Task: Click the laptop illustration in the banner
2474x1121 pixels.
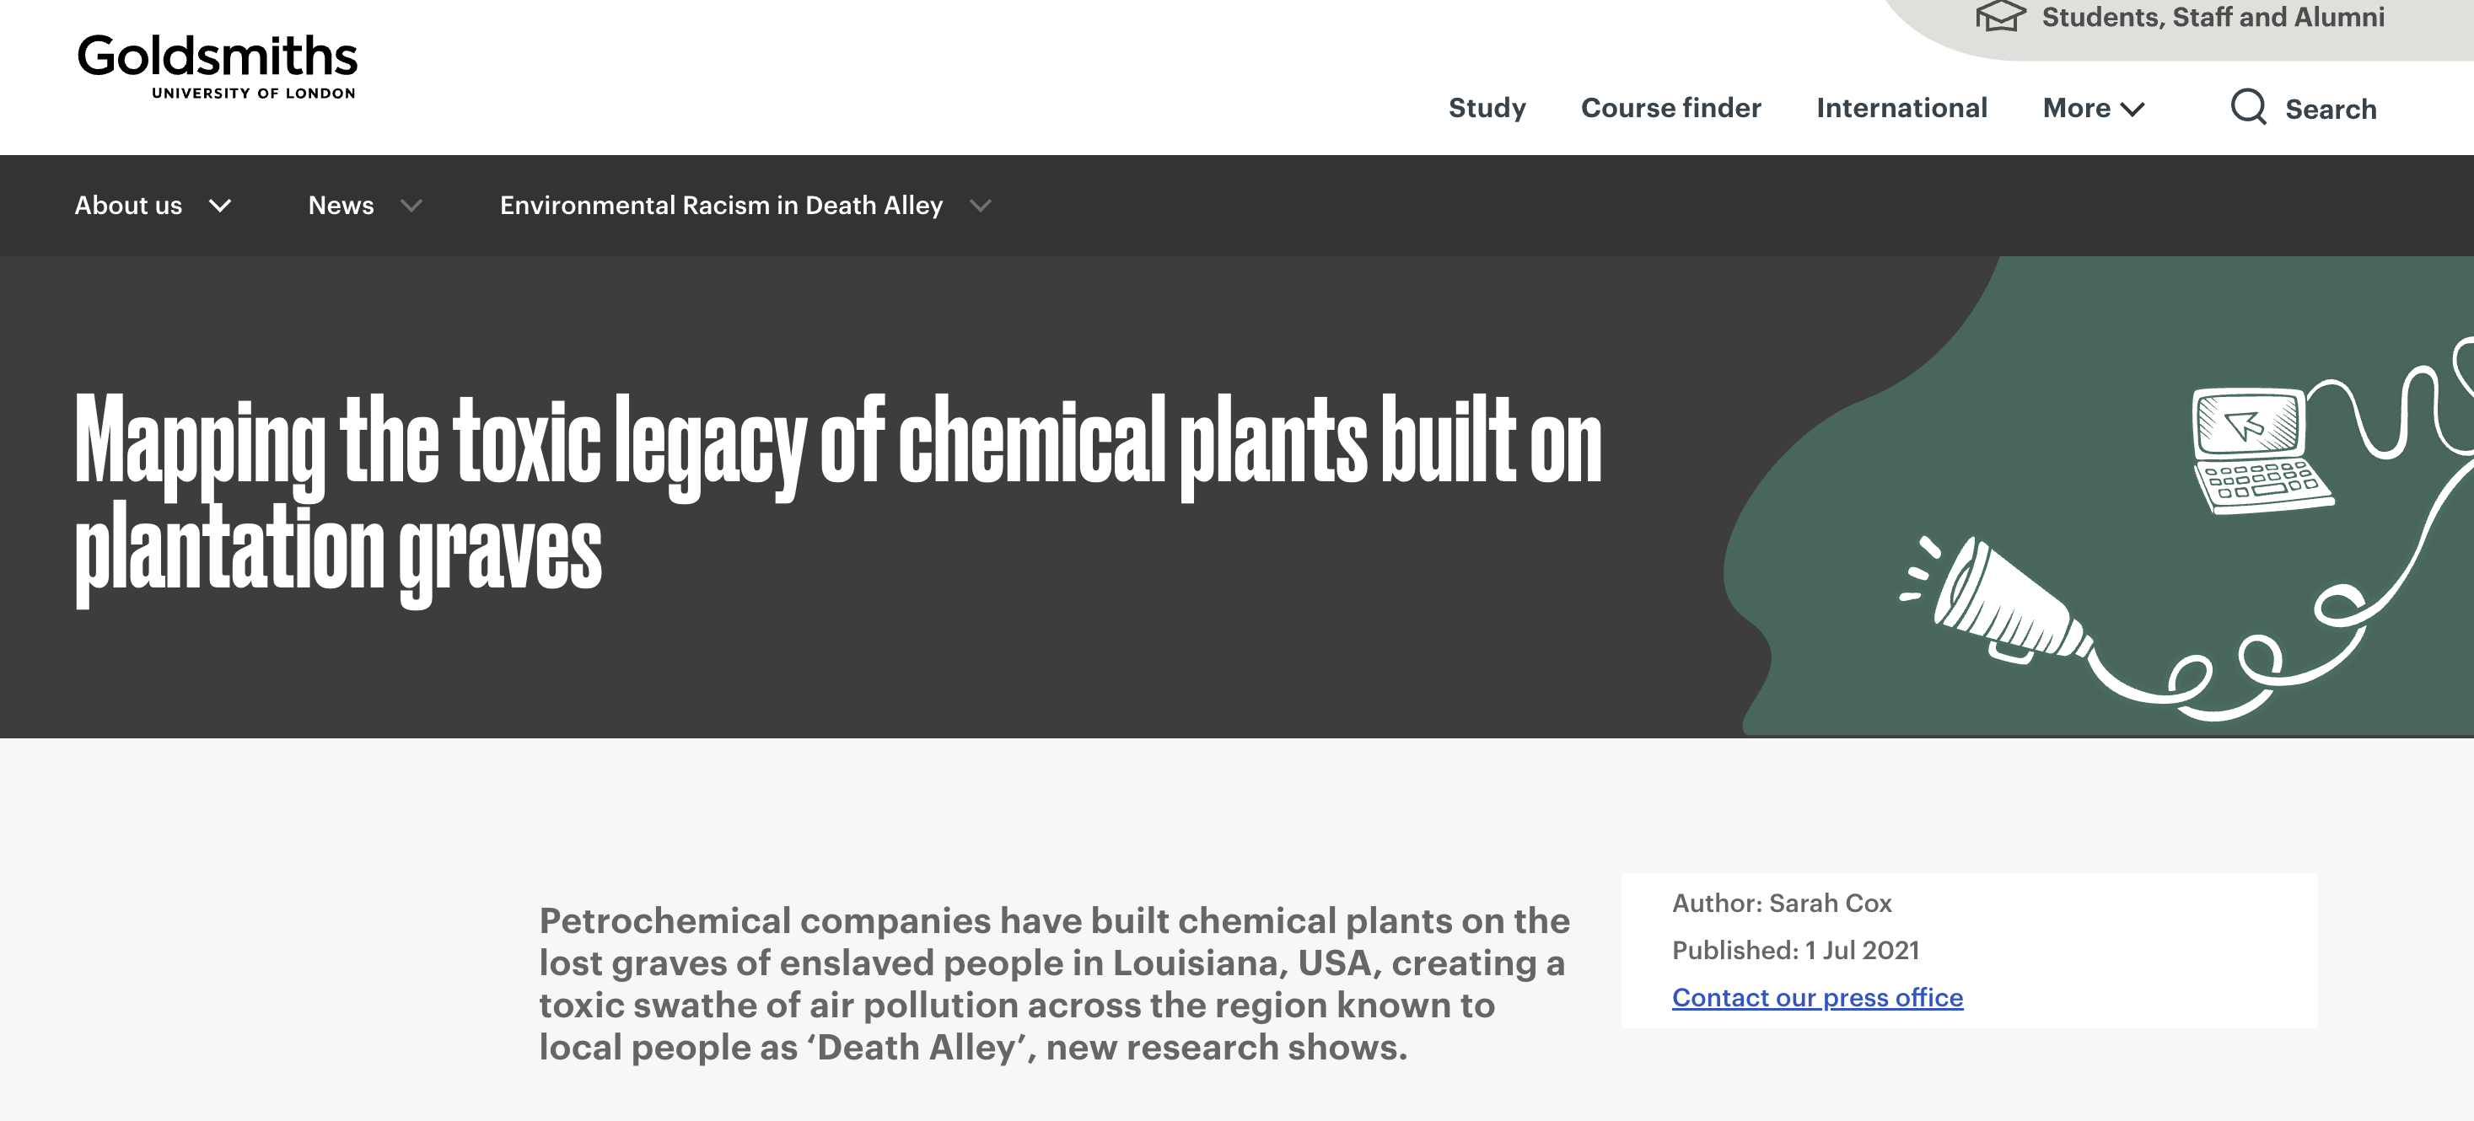Action: tap(2262, 449)
